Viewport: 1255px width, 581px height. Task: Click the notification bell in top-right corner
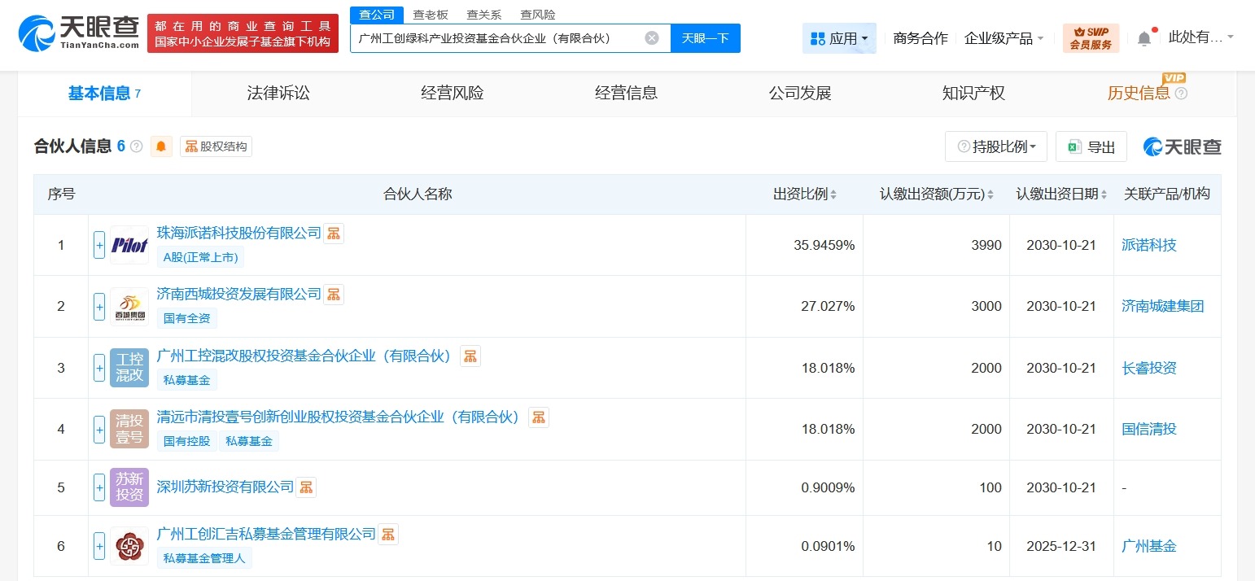click(1143, 37)
